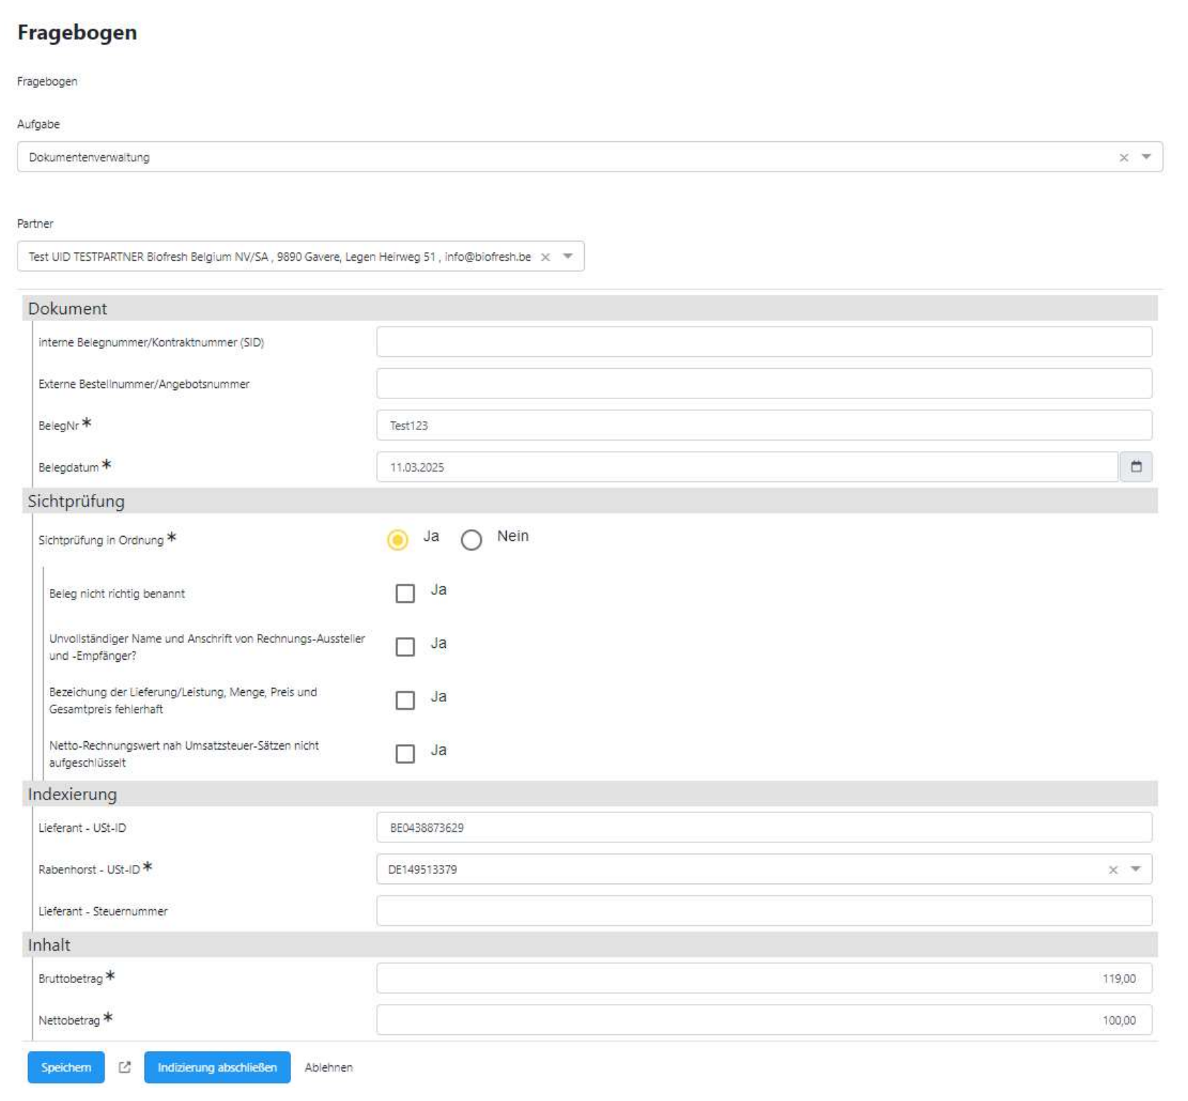Select Ja for Sichtprüfung in Ordnung
1188x1101 pixels.
(x=398, y=540)
